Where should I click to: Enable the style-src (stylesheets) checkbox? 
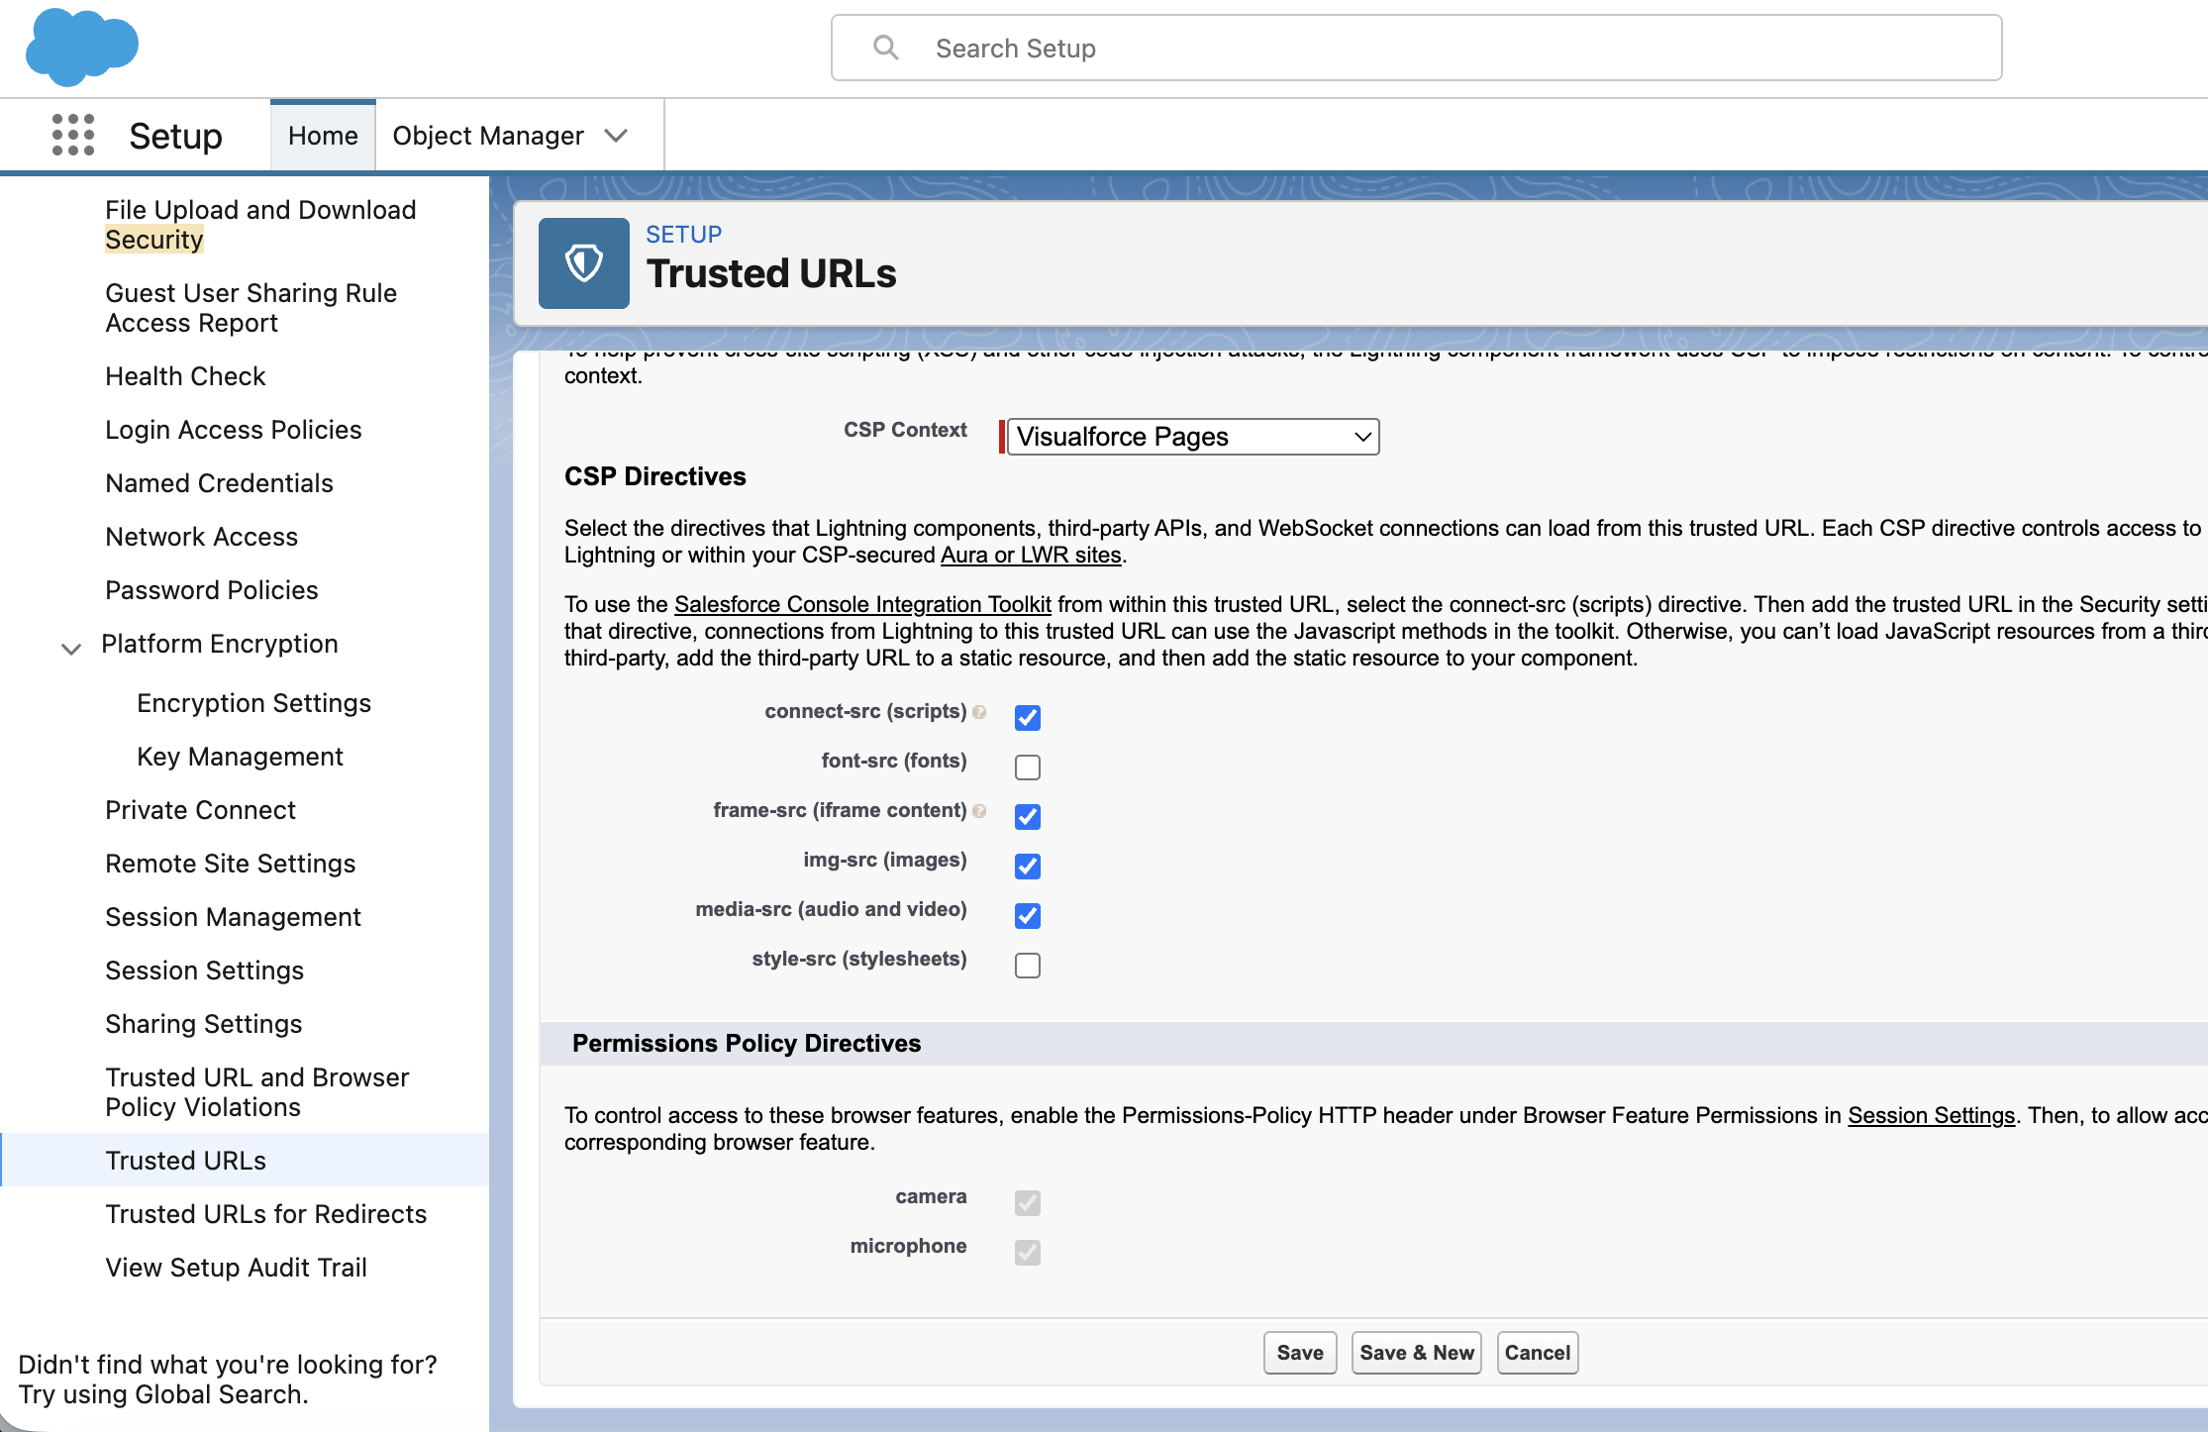click(x=1028, y=965)
